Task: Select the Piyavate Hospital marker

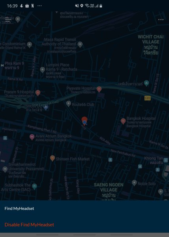Action: 99,89
